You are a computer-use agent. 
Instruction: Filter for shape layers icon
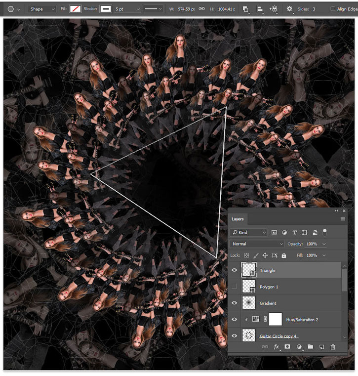pyautogui.click(x=305, y=232)
